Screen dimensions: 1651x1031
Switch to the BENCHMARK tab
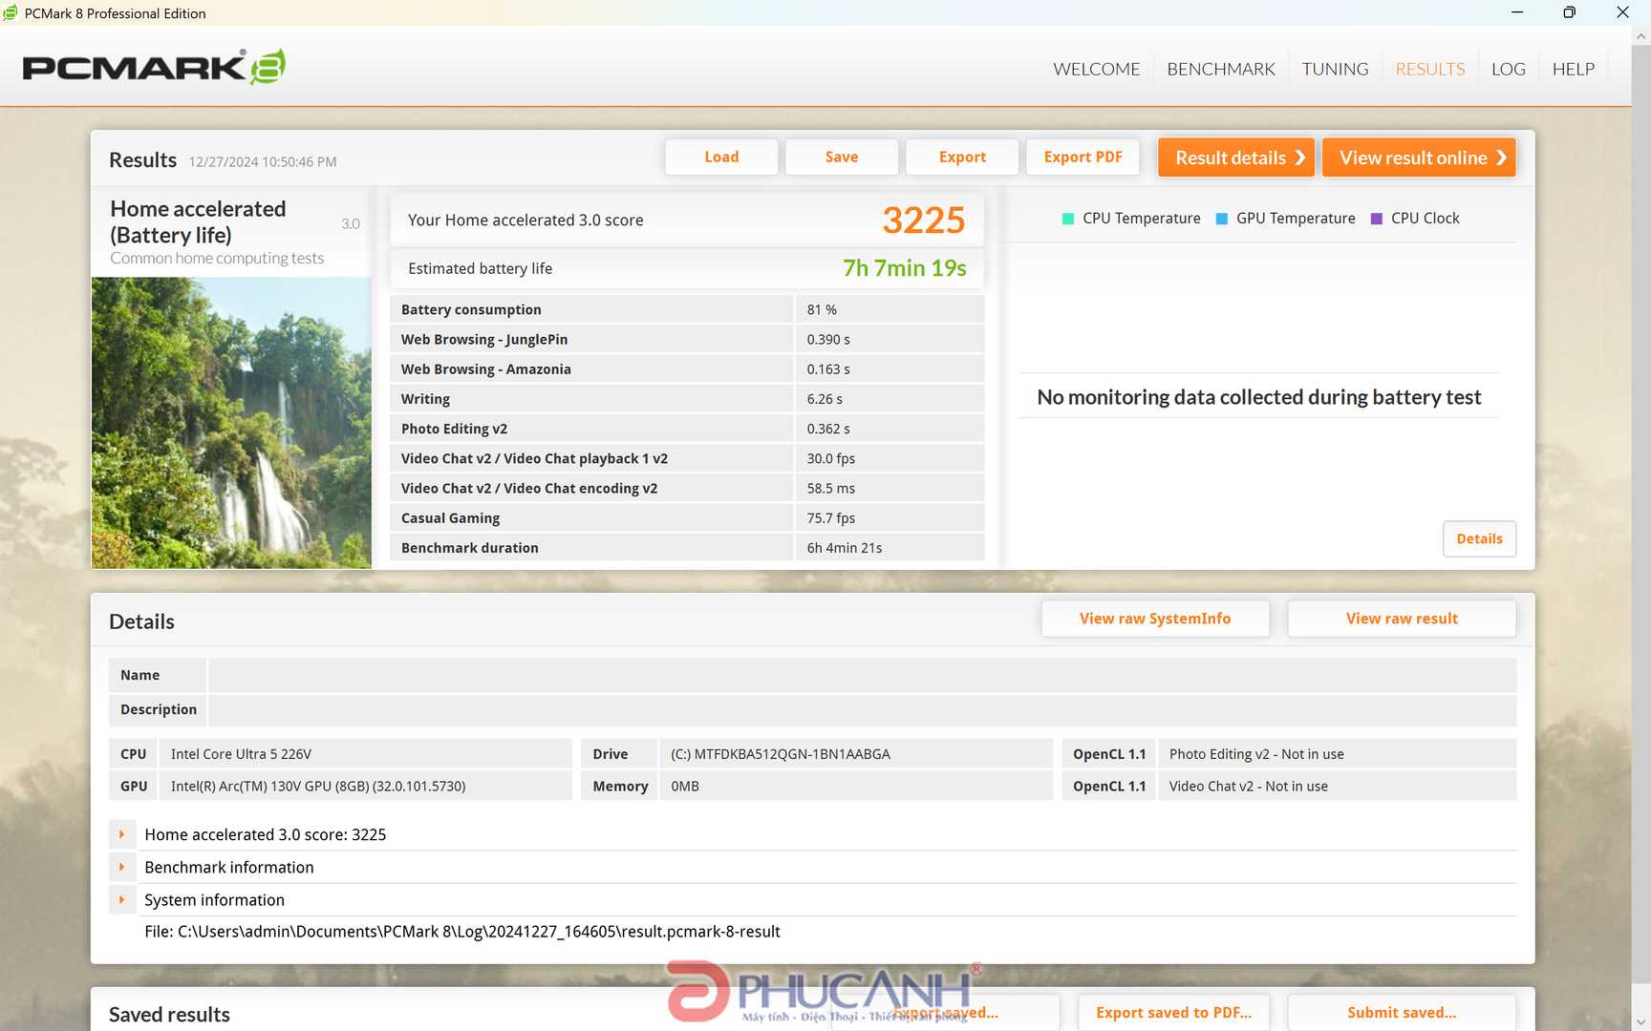[1221, 69]
